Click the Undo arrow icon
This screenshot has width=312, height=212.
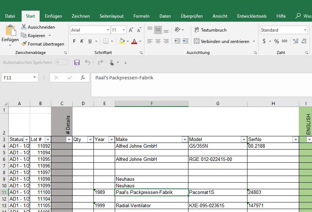88,62
